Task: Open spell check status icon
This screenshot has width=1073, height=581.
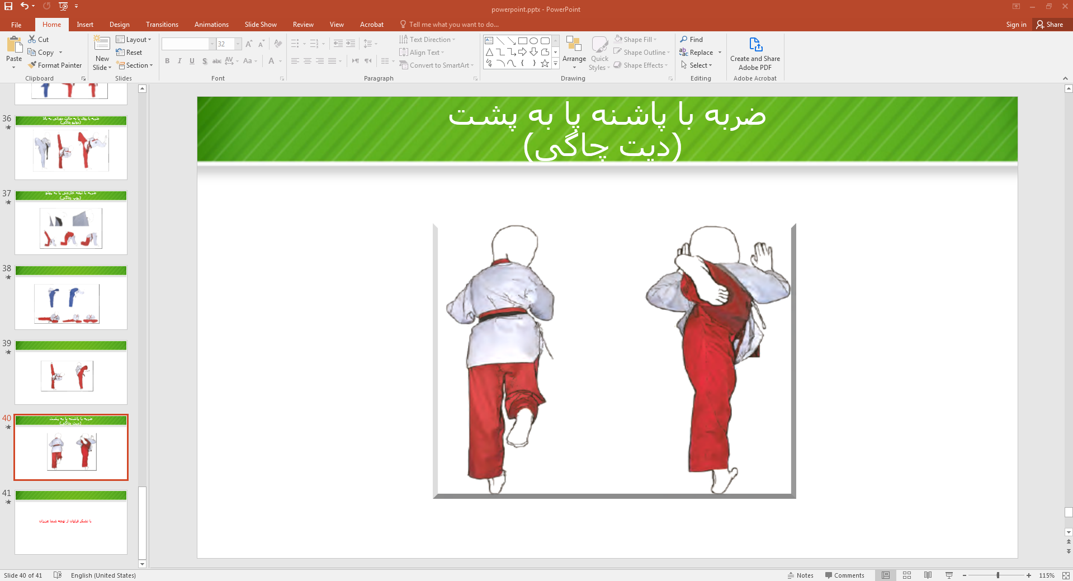Action: click(57, 575)
